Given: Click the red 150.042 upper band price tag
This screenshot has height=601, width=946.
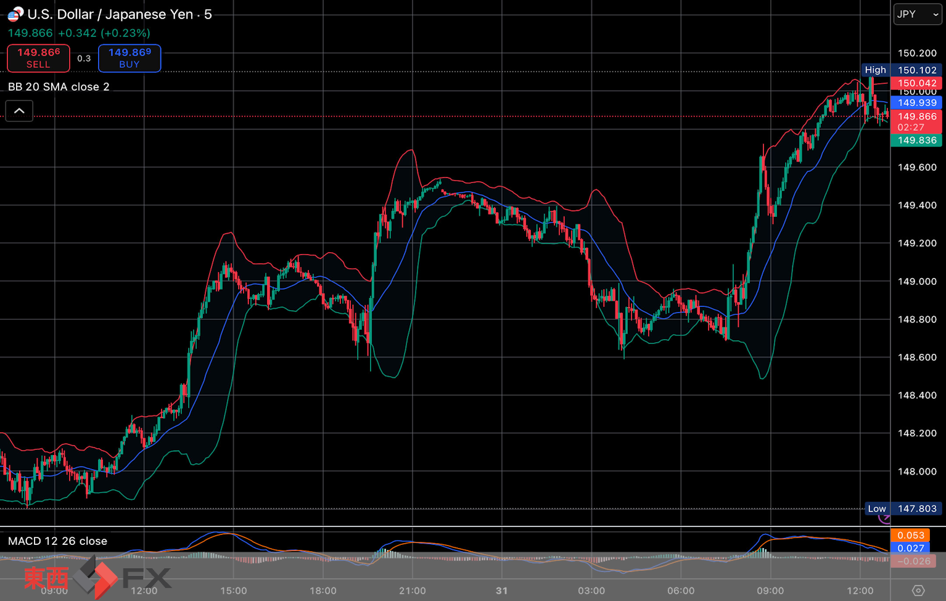Looking at the screenshot, I should 916,83.
